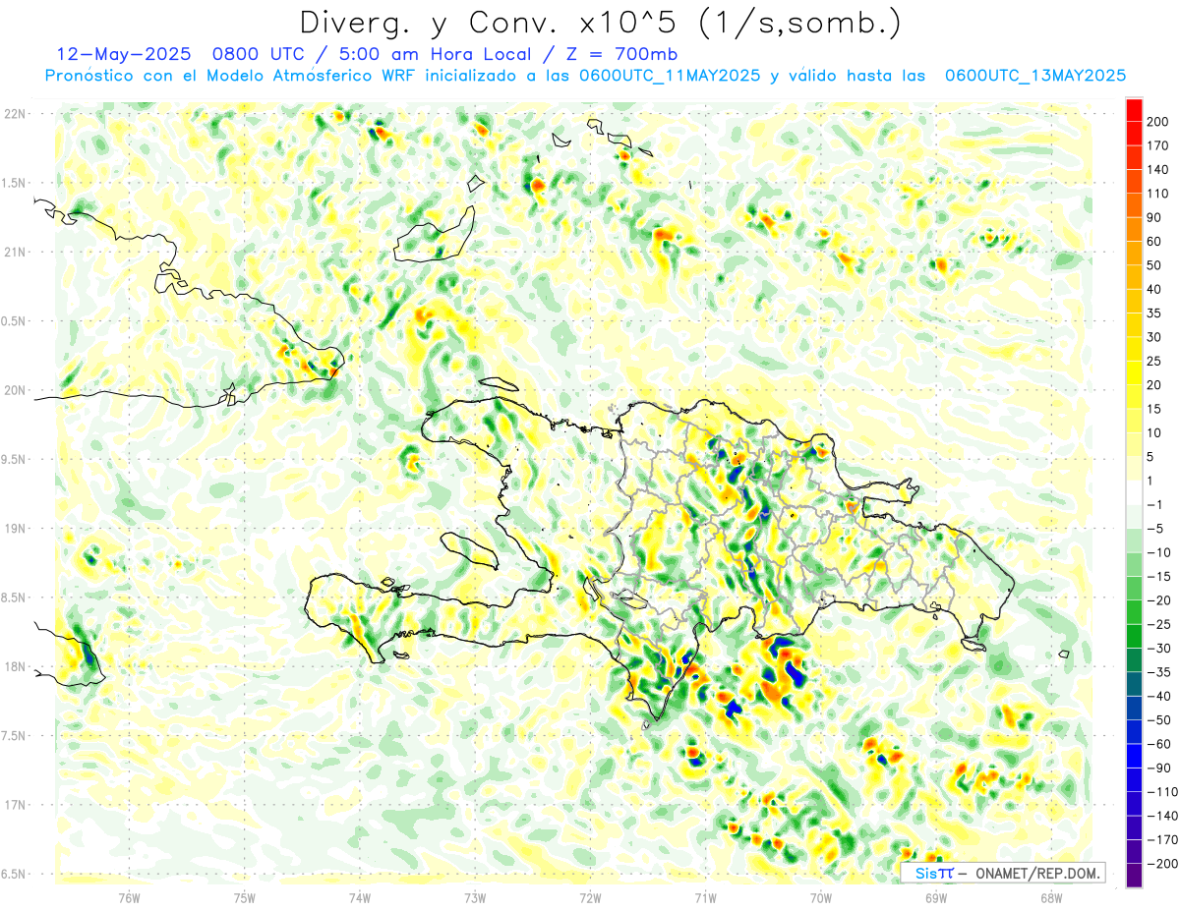This screenshot has width=1180, height=911.
Task: Click the dark purple swatch below -200 on colorbar
Action: (x=1134, y=875)
